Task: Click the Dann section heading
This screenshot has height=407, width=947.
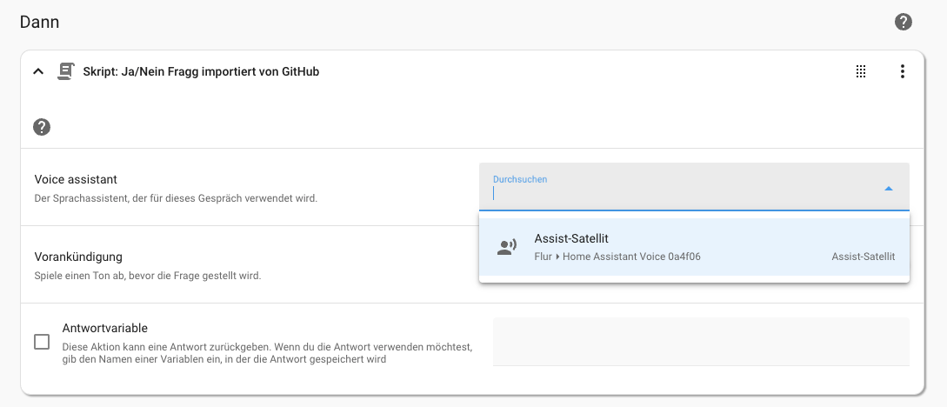Action: pyautogui.click(x=39, y=23)
